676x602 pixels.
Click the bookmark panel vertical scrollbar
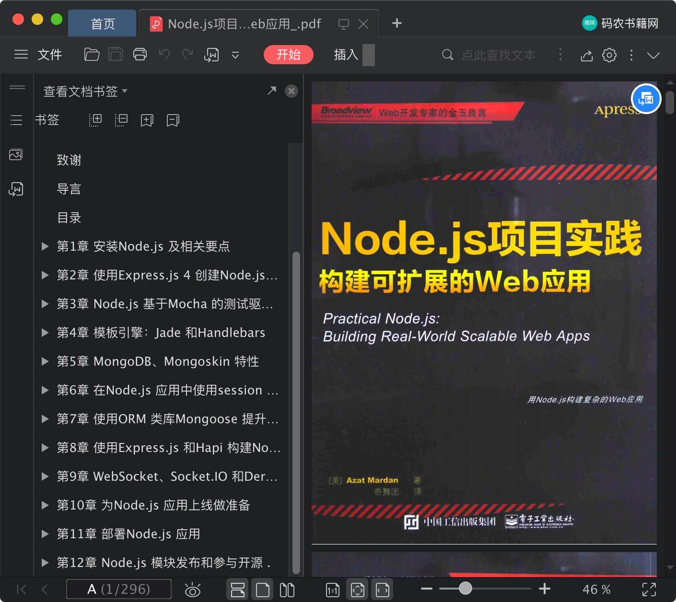point(296,412)
